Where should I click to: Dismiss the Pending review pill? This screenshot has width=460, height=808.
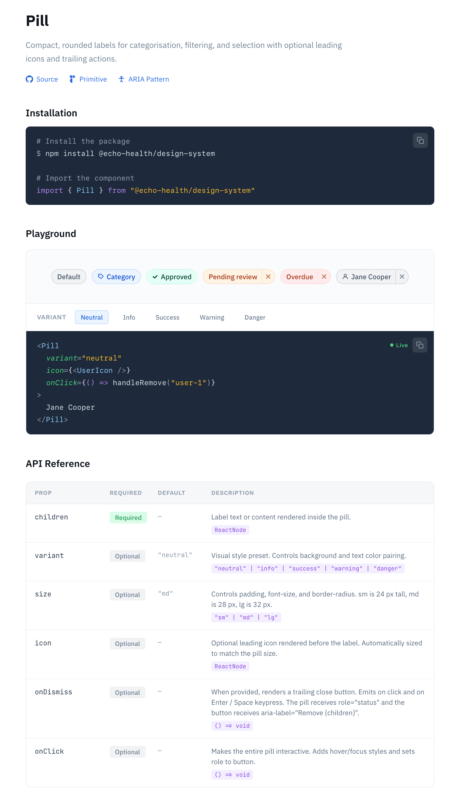pos(268,276)
